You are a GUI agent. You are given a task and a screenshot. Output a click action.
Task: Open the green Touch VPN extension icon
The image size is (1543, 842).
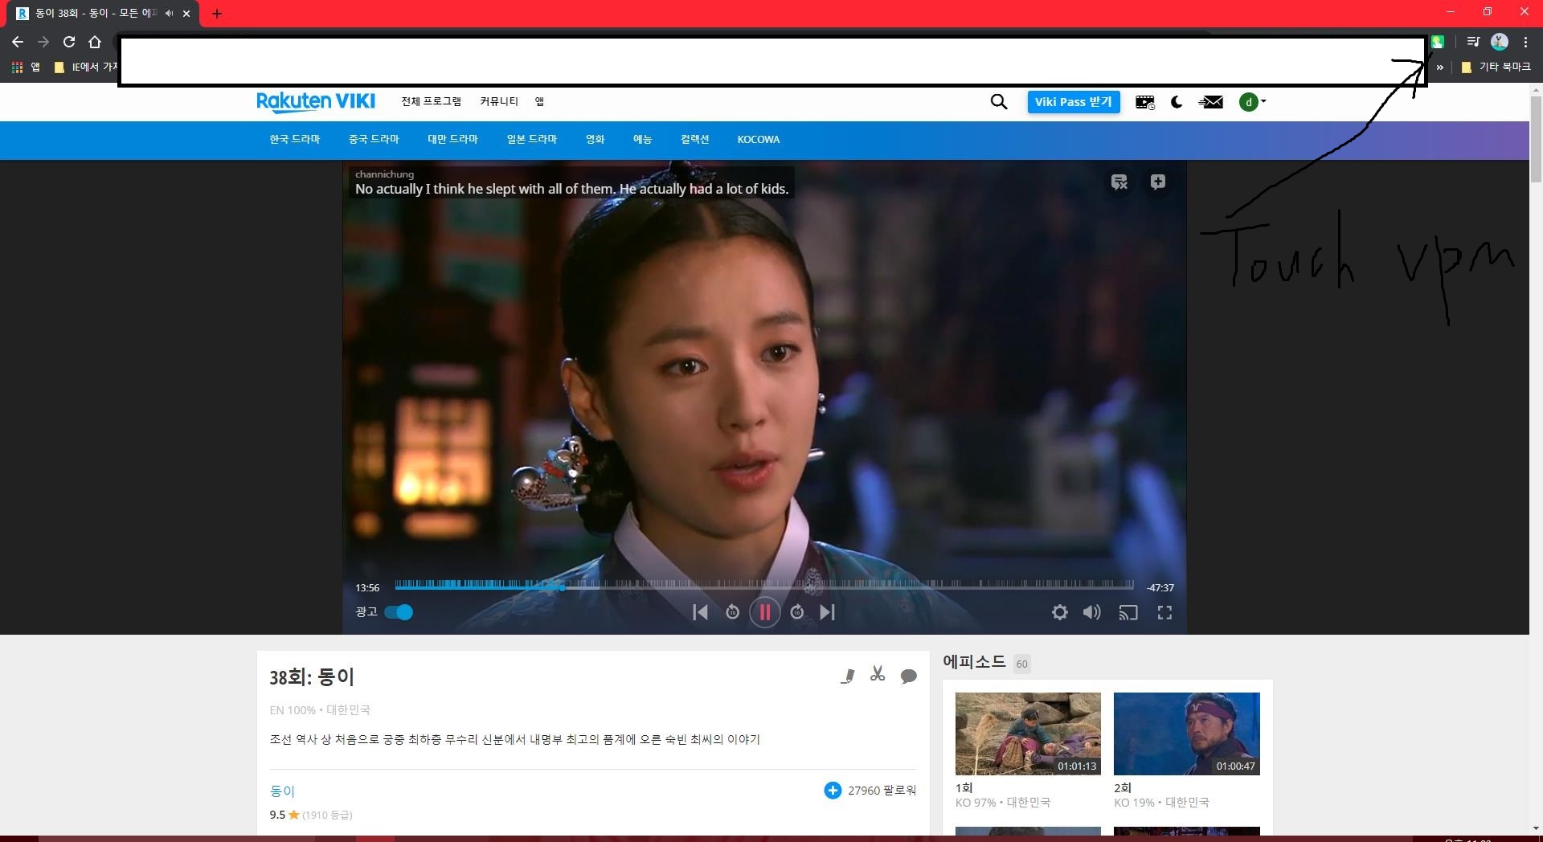coord(1438,42)
